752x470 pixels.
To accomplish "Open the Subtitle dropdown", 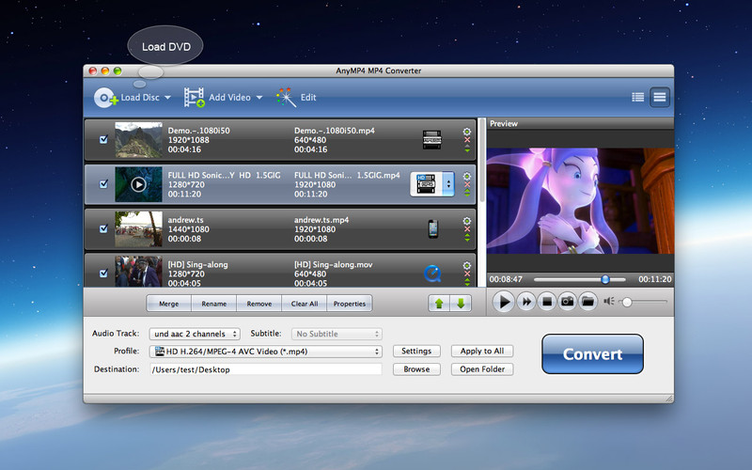I will (337, 334).
